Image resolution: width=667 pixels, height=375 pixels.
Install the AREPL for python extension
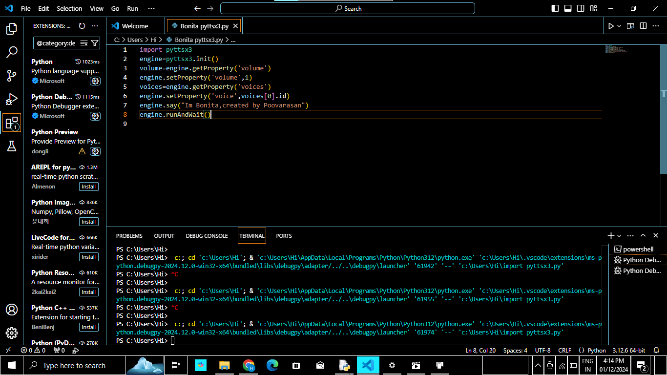pyautogui.click(x=89, y=187)
